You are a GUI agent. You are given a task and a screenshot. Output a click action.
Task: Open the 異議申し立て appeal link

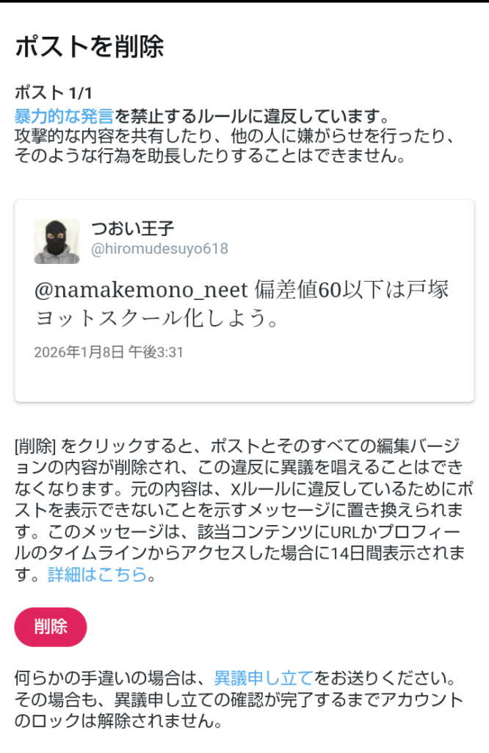(264, 676)
